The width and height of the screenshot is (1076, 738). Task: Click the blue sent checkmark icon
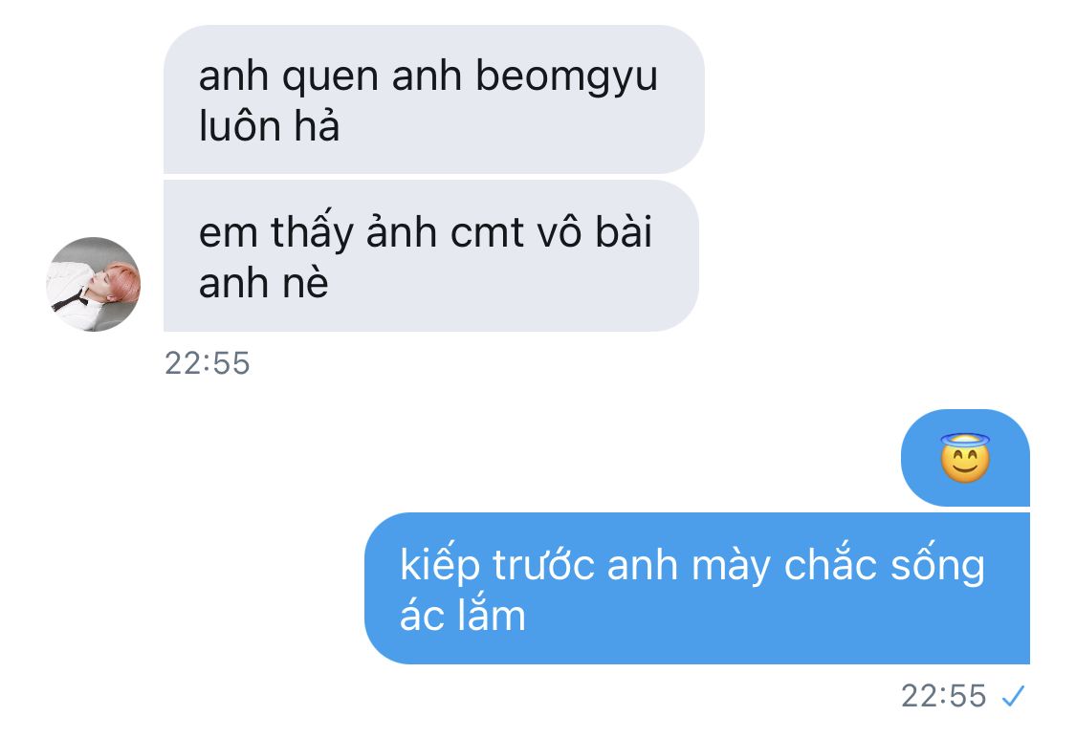[1013, 696]
